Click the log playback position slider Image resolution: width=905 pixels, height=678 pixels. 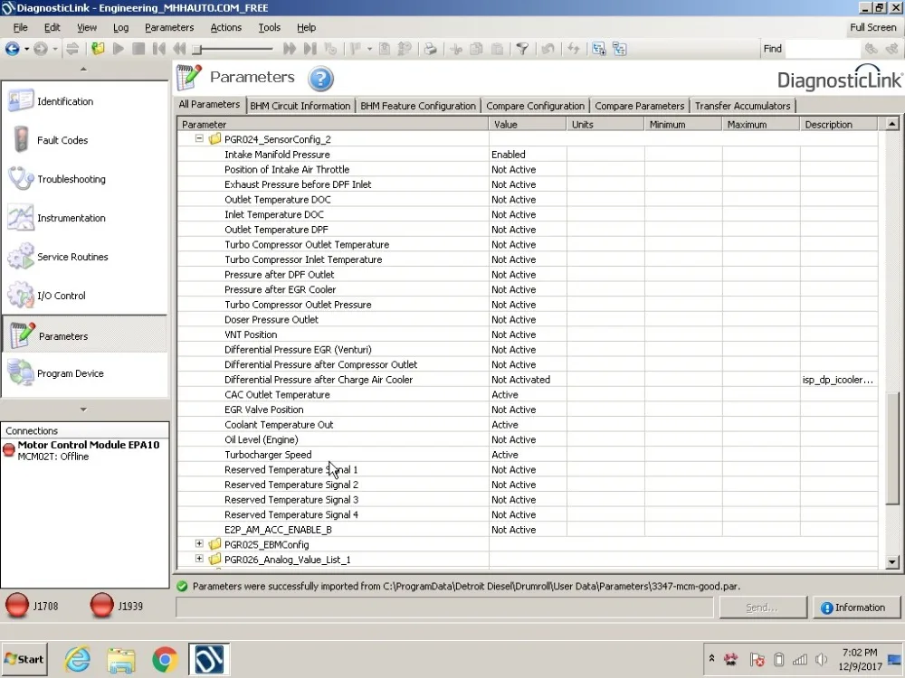(x=233, y=49)
